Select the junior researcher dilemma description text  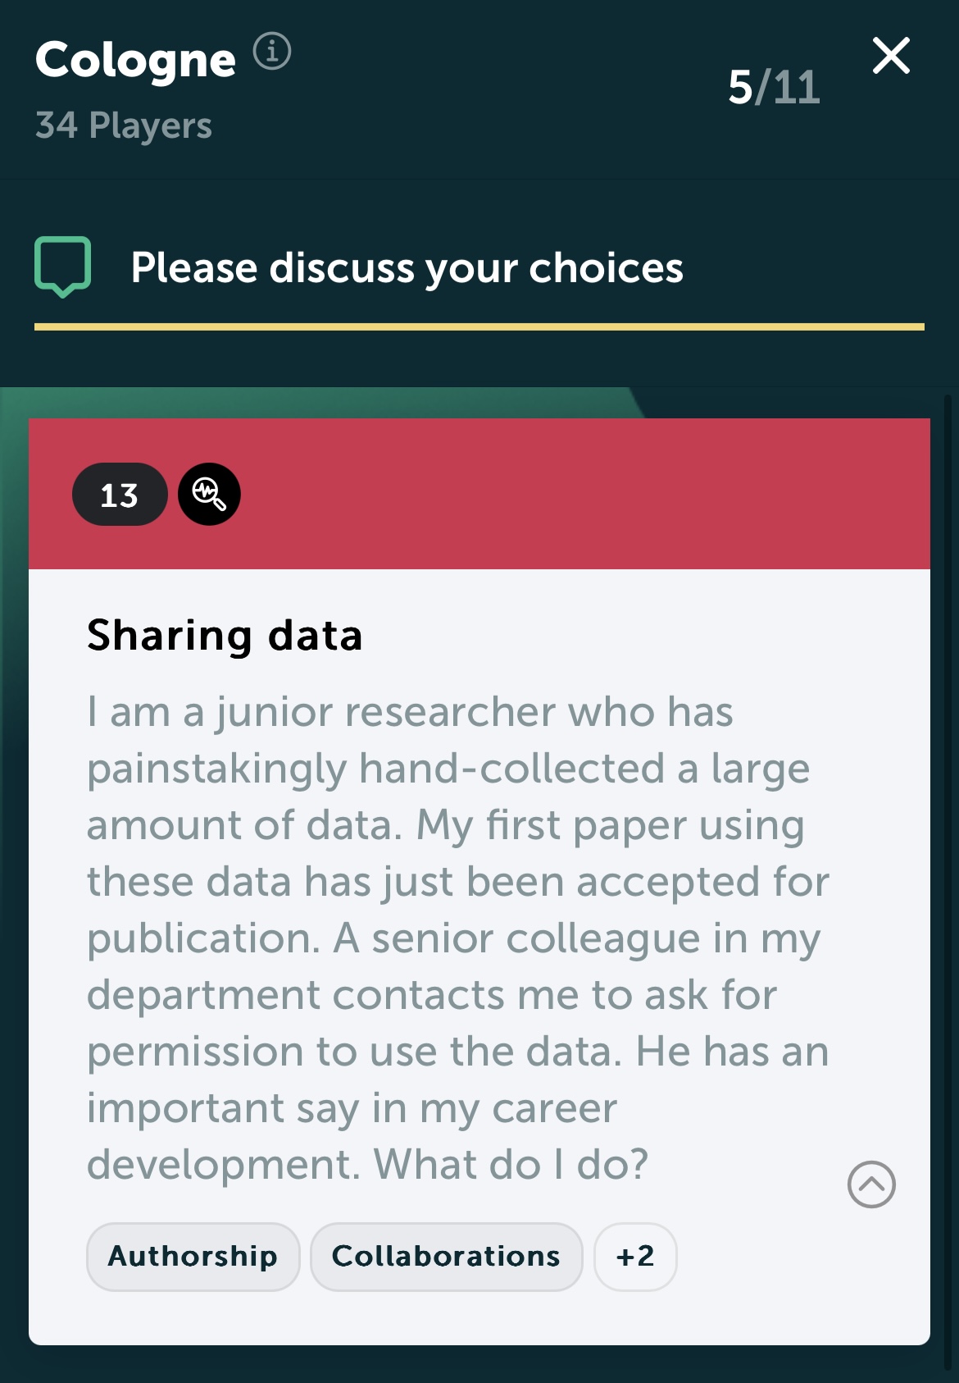458,938
